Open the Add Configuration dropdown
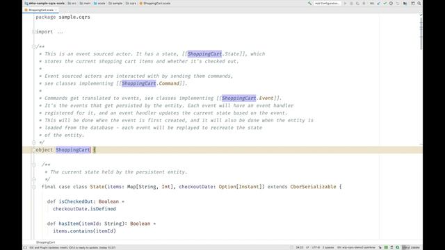The width and height of the screenshot is (445, 250). click(327, 3)
